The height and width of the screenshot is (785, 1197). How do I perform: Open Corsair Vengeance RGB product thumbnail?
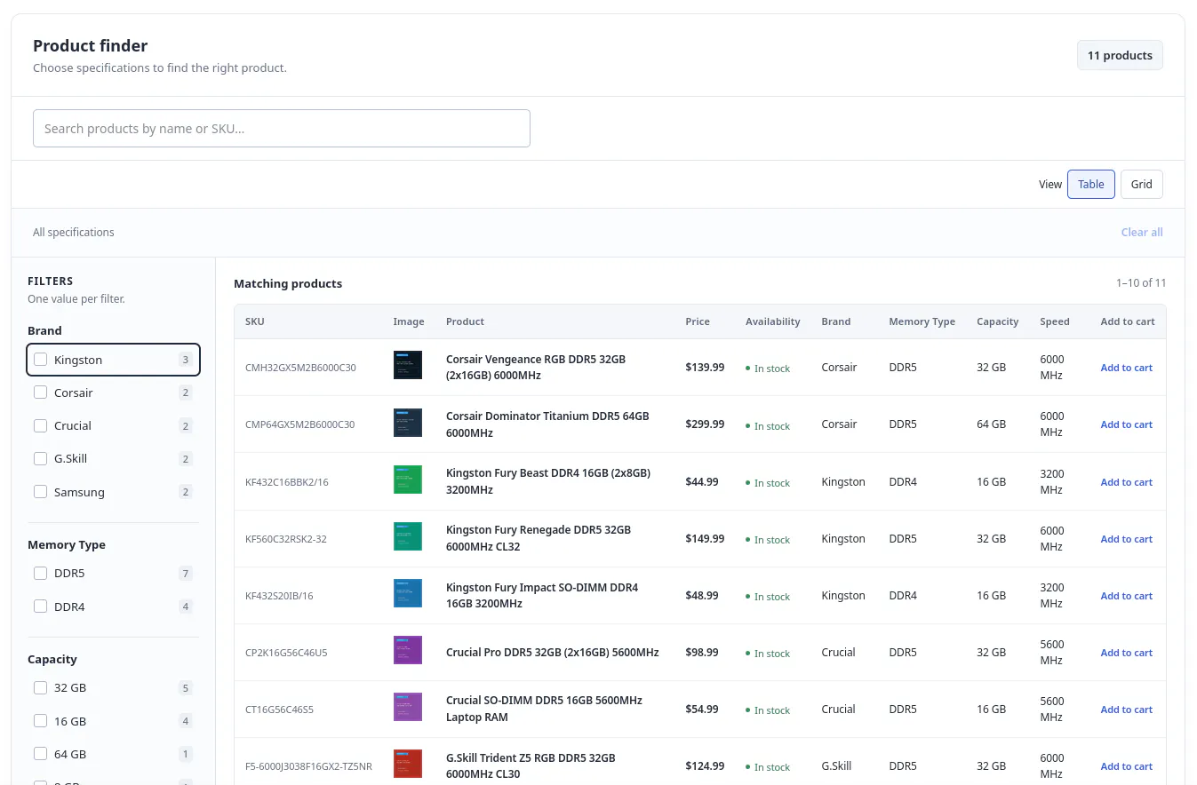point(408,366)
